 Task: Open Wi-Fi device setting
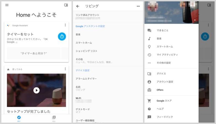pos(108,100)
